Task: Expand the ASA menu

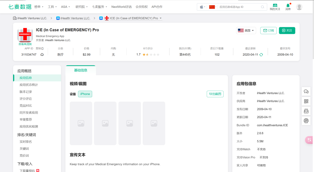Action: point(65,7)
